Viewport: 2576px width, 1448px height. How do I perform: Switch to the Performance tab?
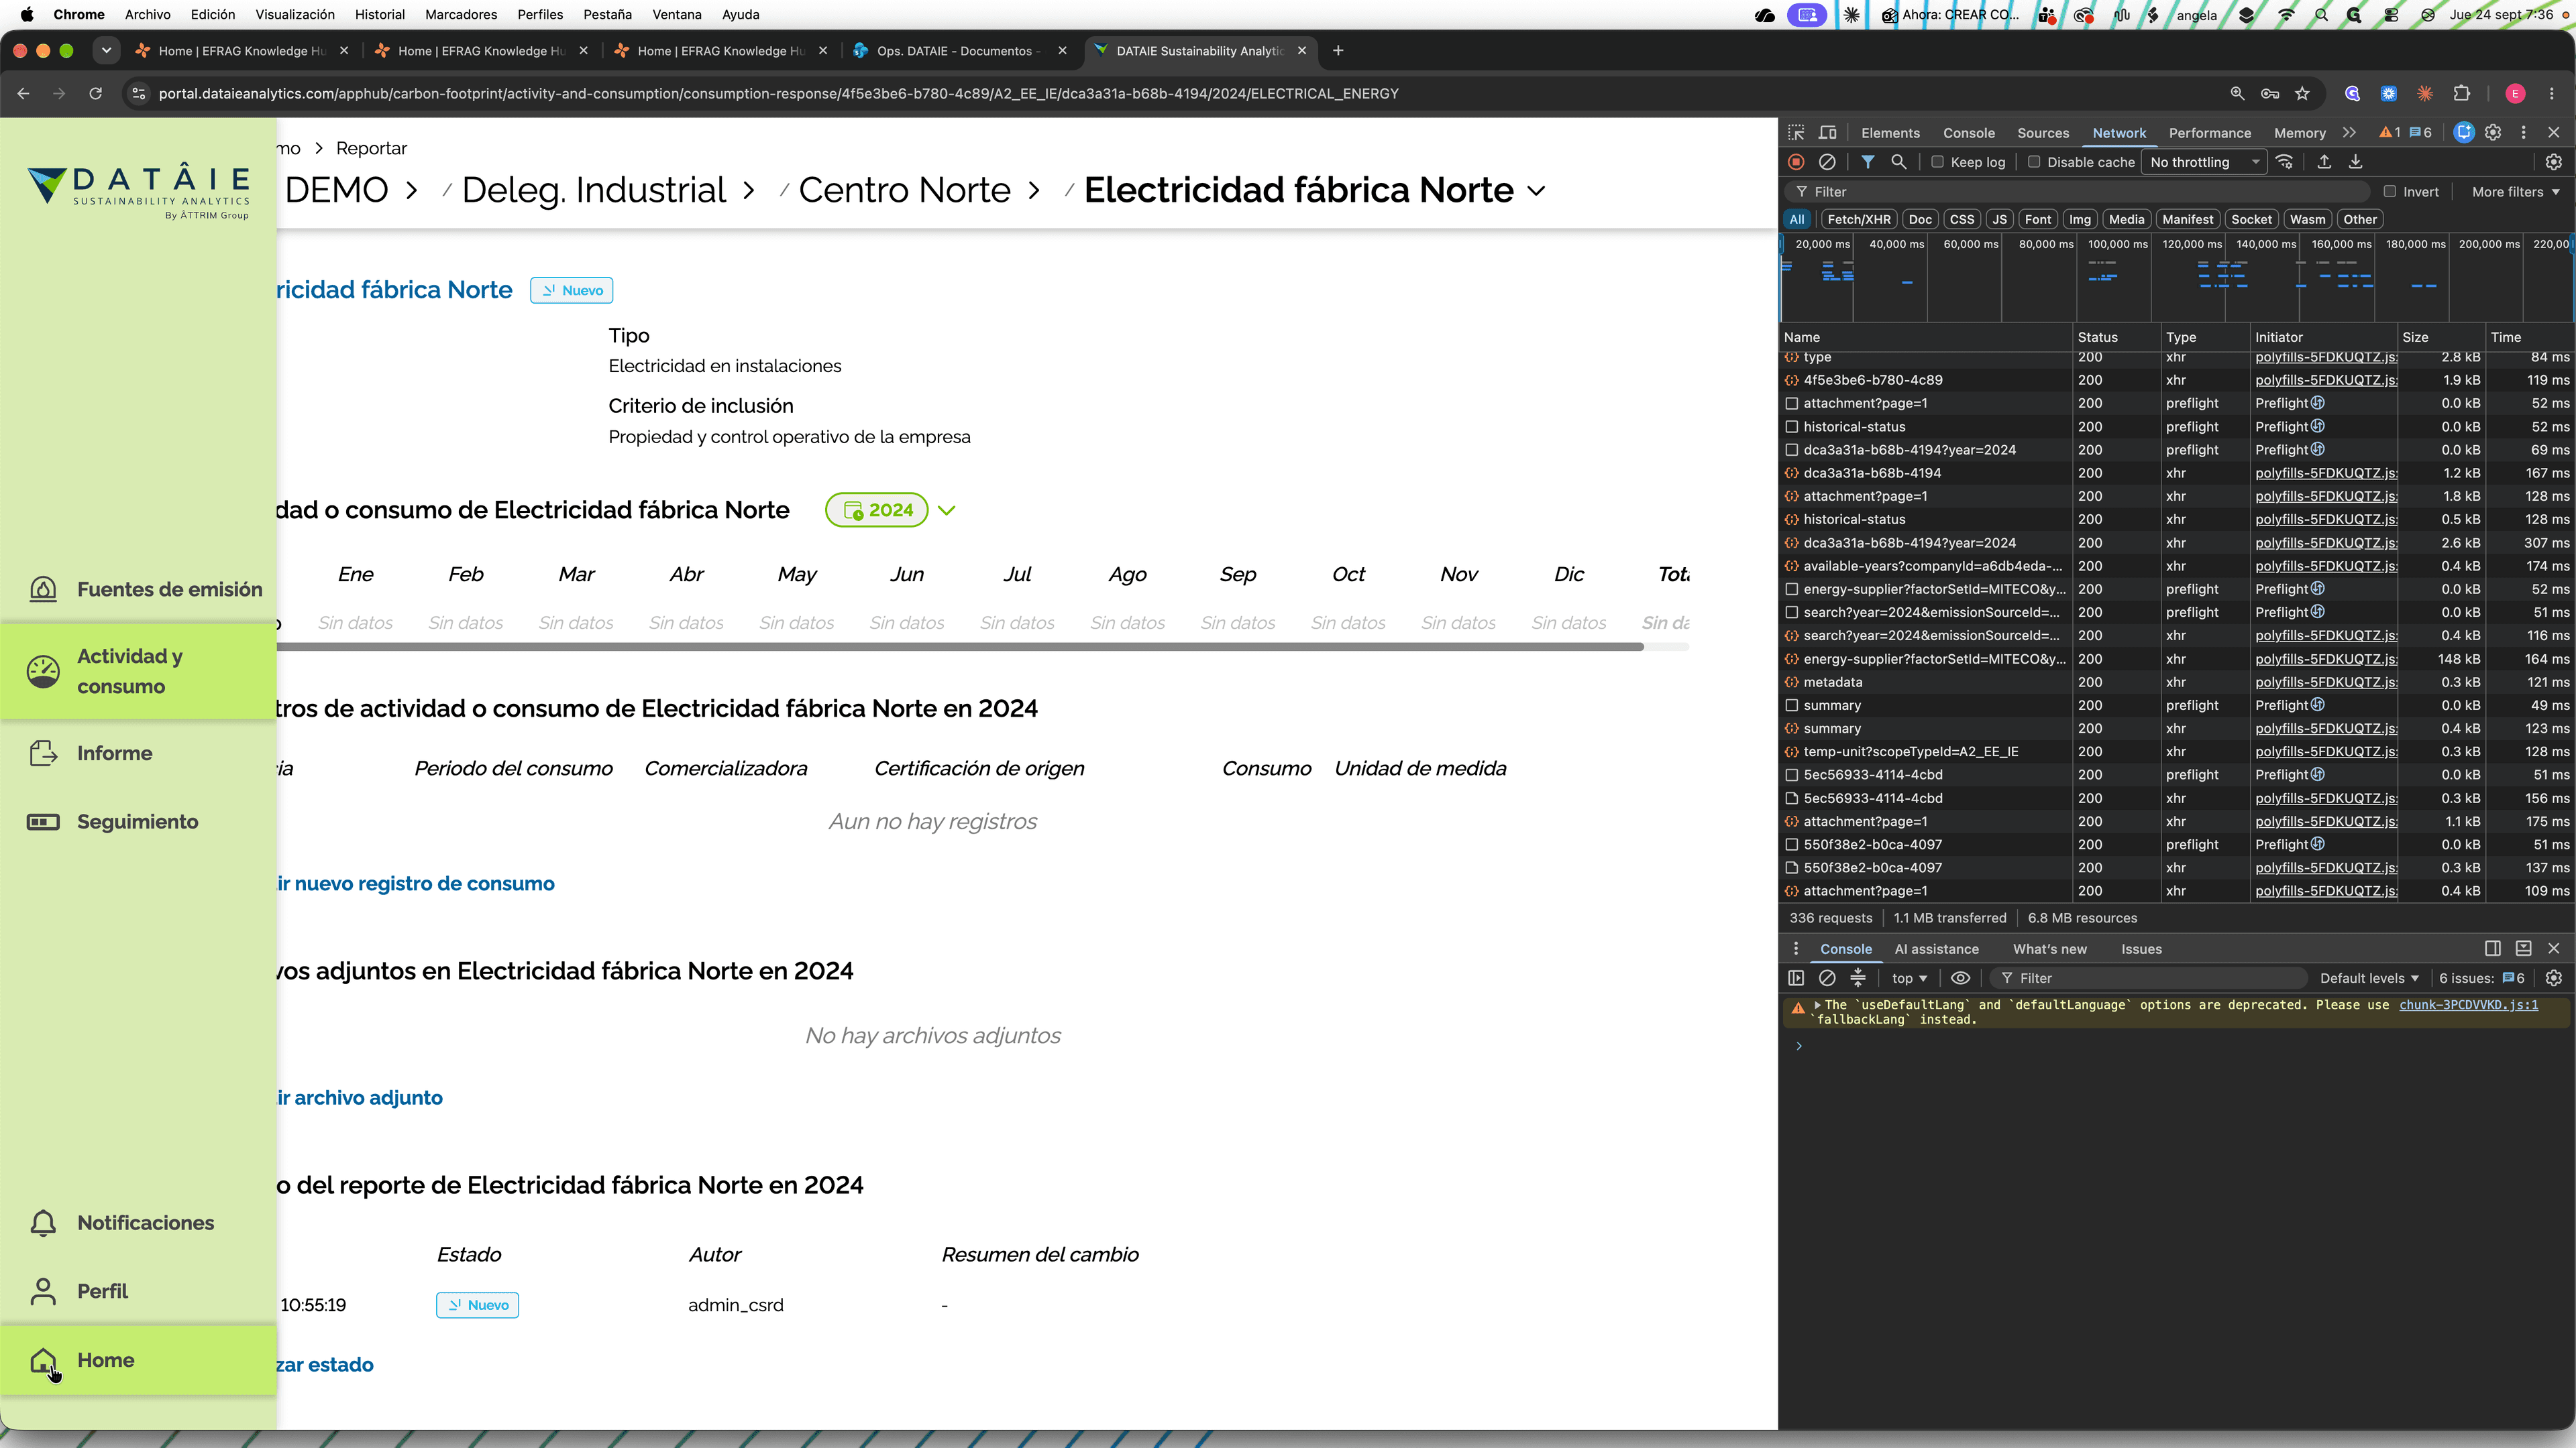point(2210,134)
